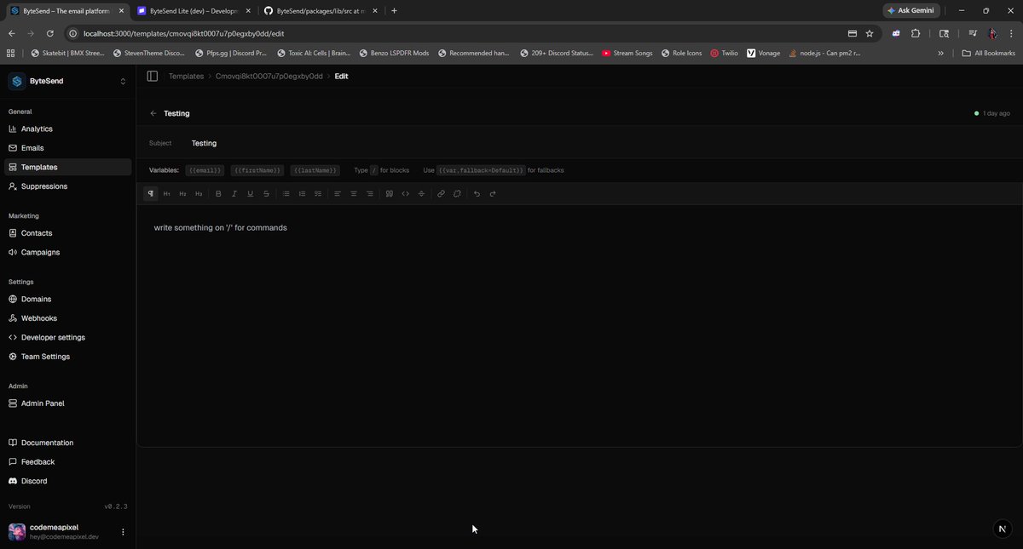Open Domains settings page
This screenshot has height=549, width=1023.
(x=68, y=299)
